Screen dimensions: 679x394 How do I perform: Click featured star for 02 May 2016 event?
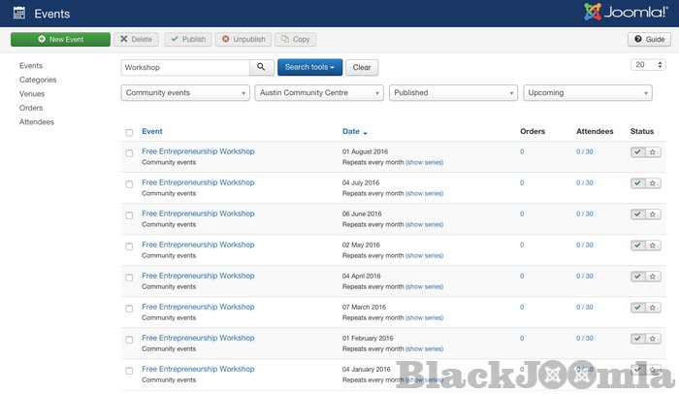(653, 246)
